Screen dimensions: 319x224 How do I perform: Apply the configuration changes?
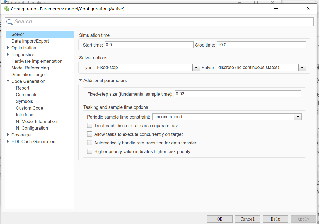[303, 219]
